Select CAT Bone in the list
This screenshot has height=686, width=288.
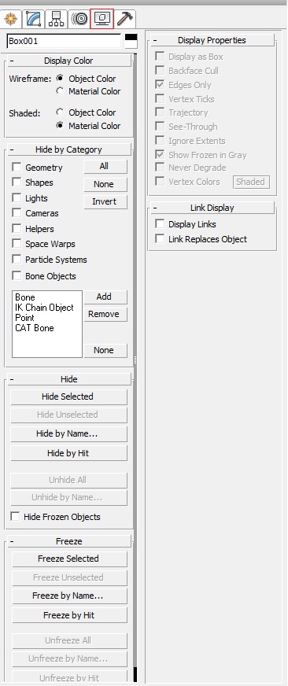pyautogui.click(x=35, y=328)
